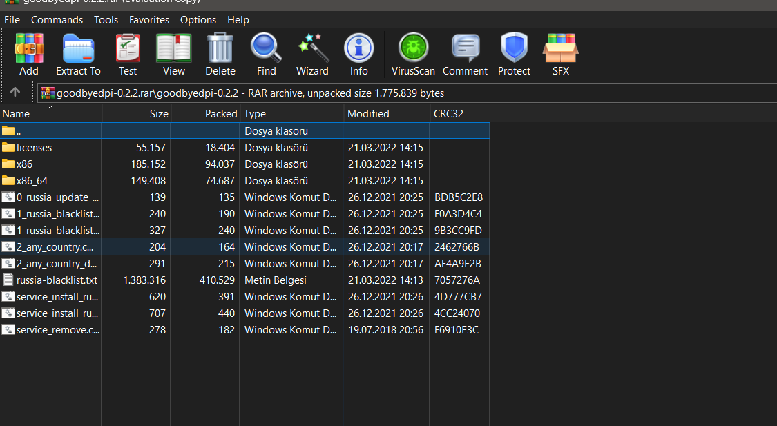The image size is (777, 426).
Task: Click the 0_russia_update_ file icon
Action: (8, 197)
